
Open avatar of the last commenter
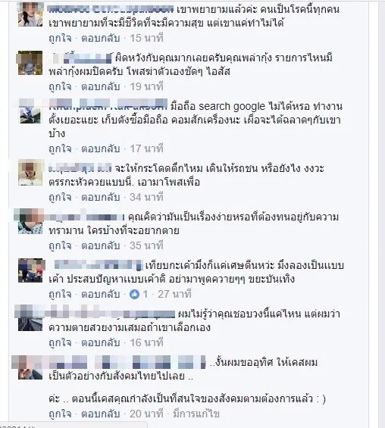click(x=30, y=367)
